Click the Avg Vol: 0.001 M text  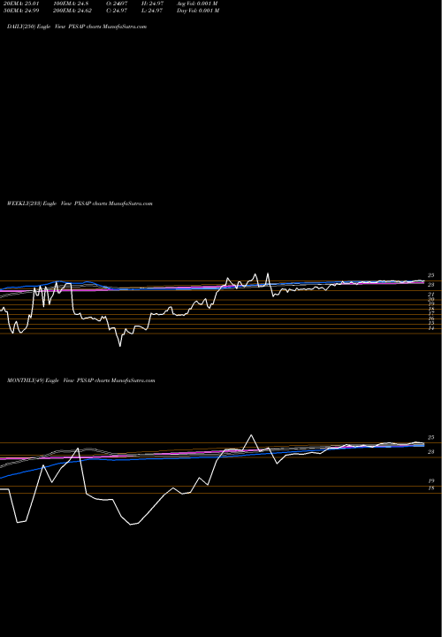(x=197, y=4)
